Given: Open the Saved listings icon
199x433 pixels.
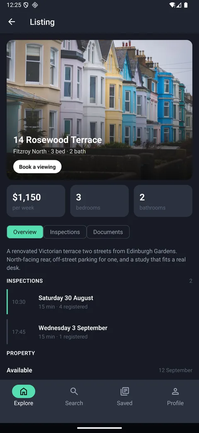Looking at the screenshot, I should click(124, 391).
